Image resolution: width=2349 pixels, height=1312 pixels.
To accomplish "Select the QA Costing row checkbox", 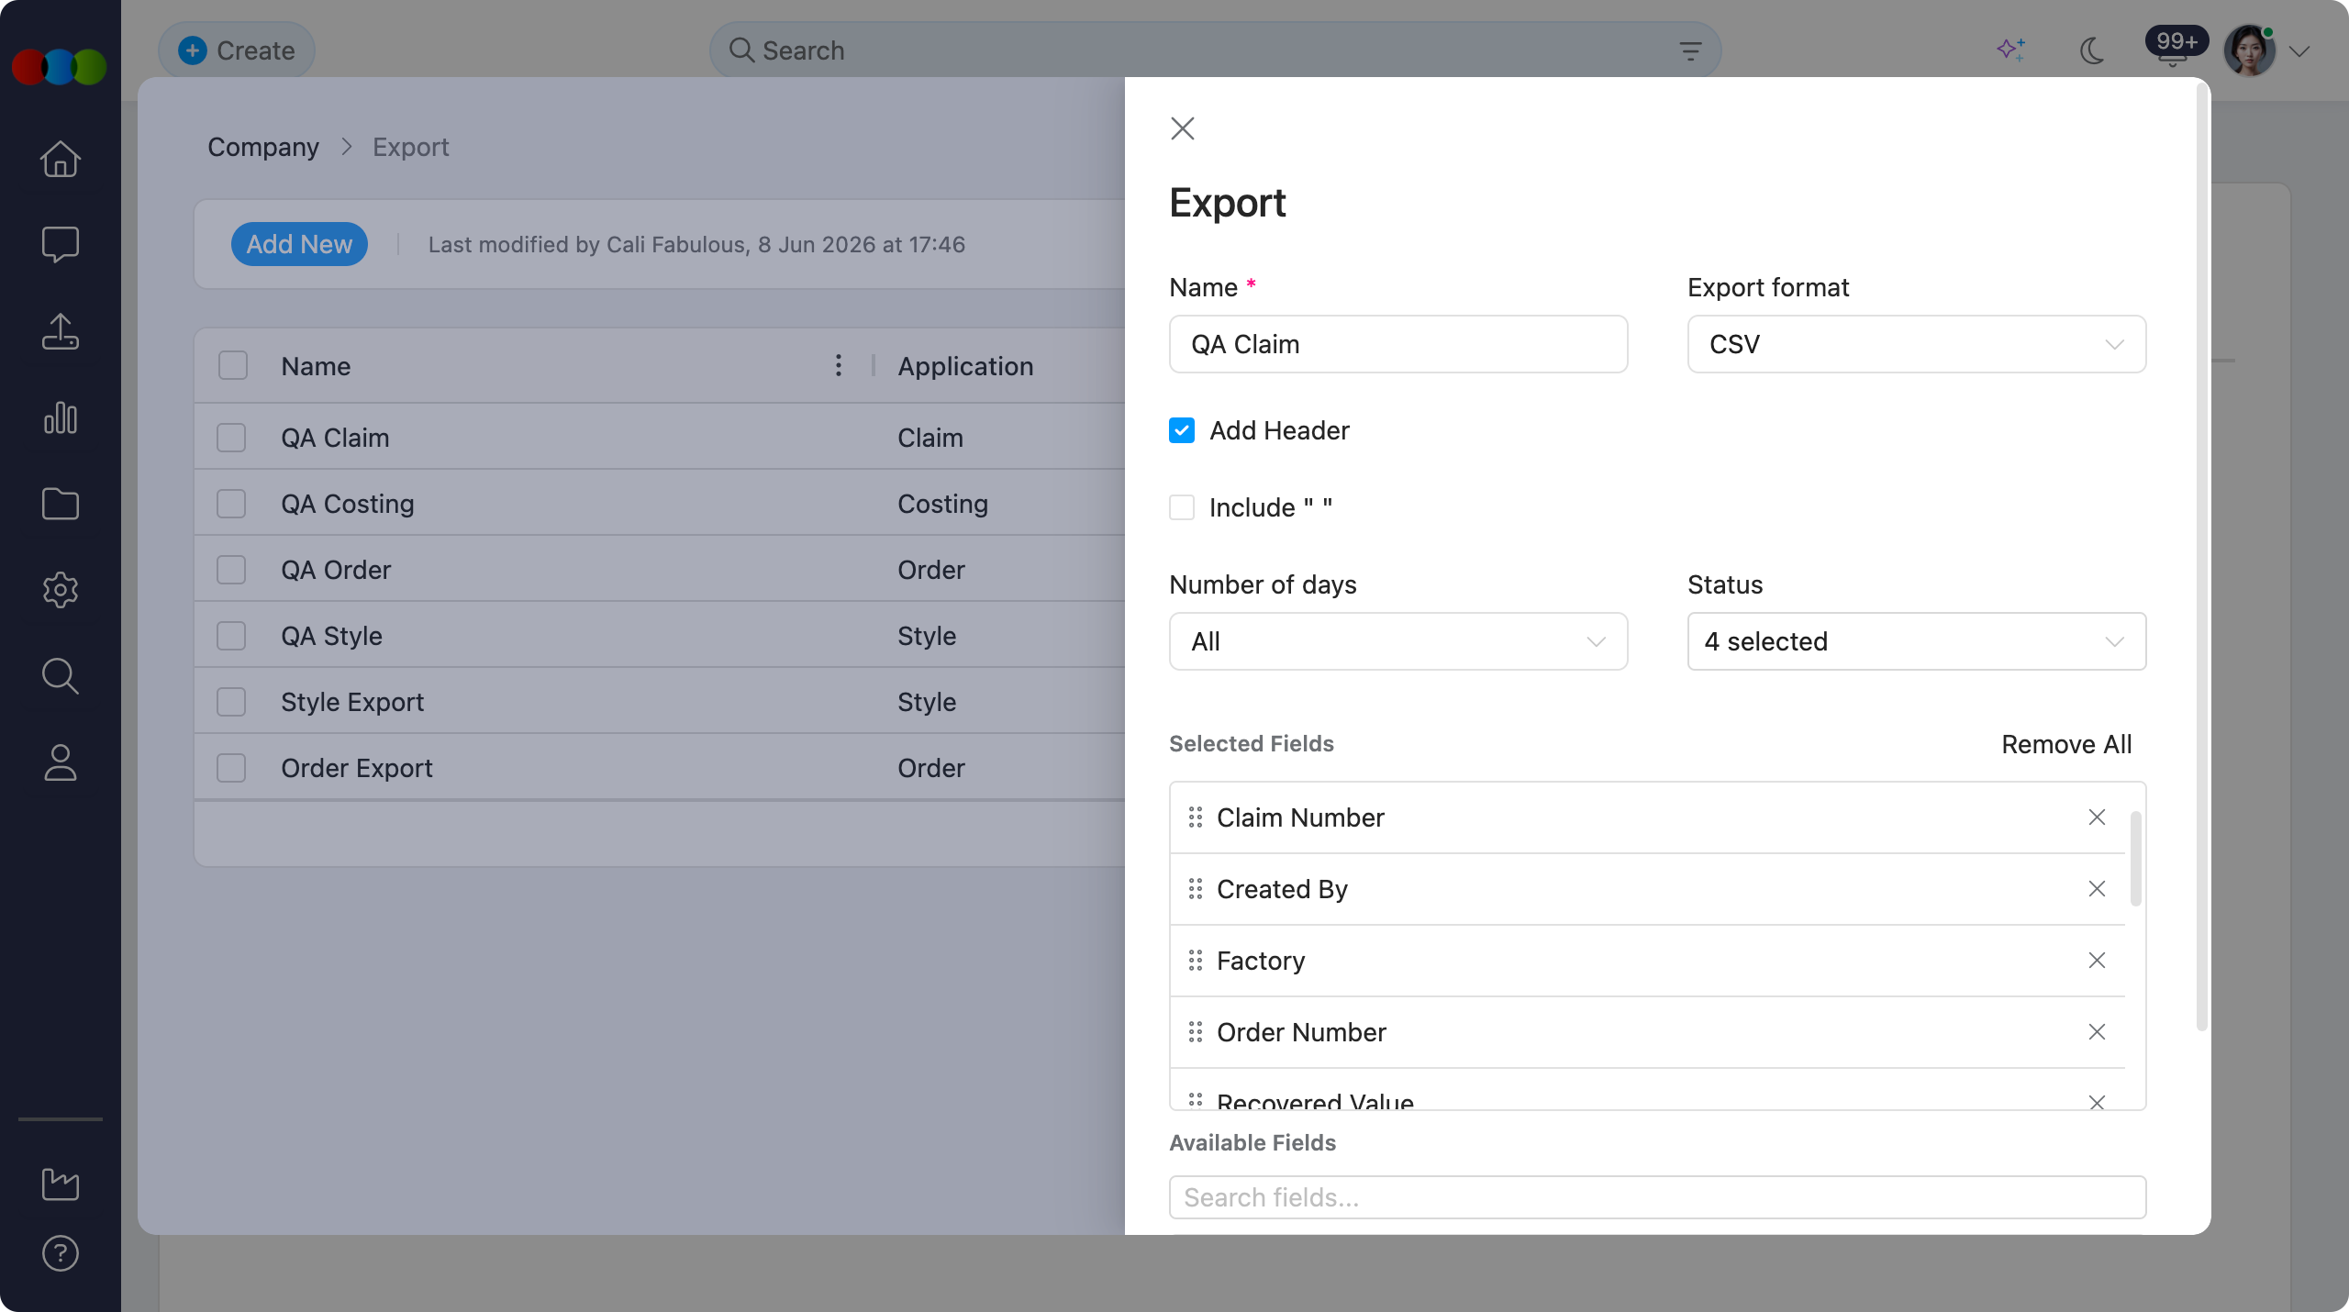I will (x=231, y=504).
